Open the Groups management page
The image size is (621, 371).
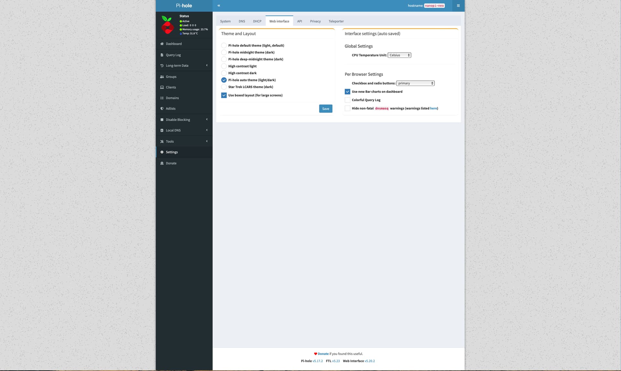(x=171, y=77)
